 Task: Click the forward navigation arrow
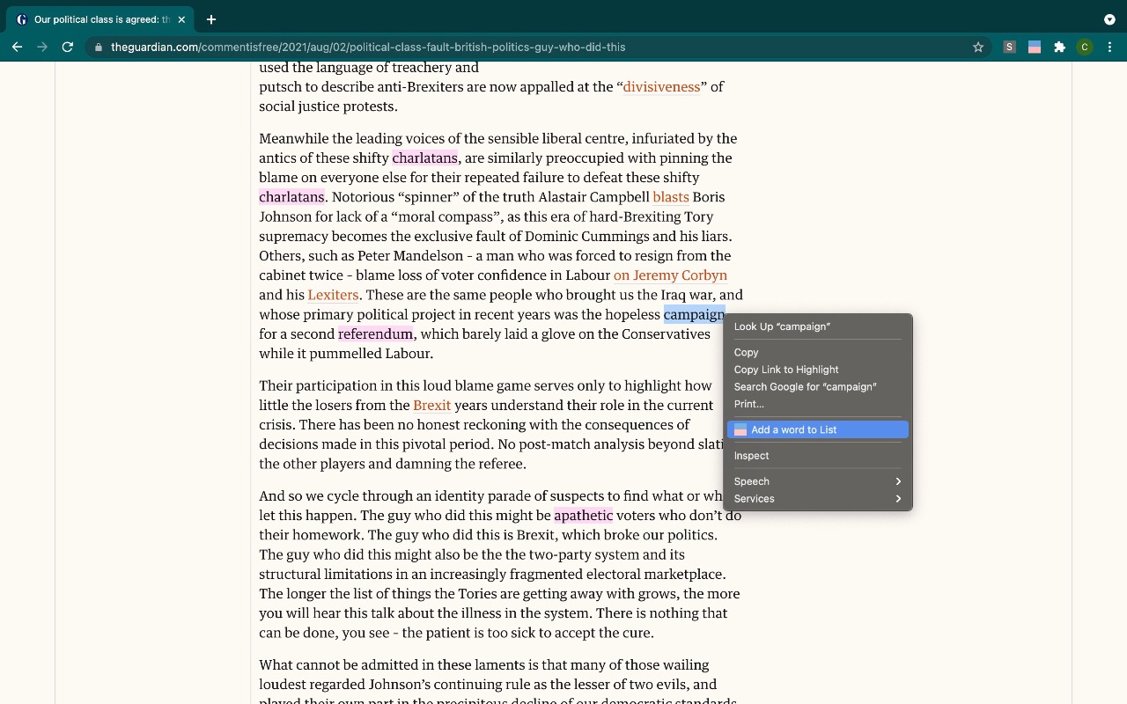point(42,47)
